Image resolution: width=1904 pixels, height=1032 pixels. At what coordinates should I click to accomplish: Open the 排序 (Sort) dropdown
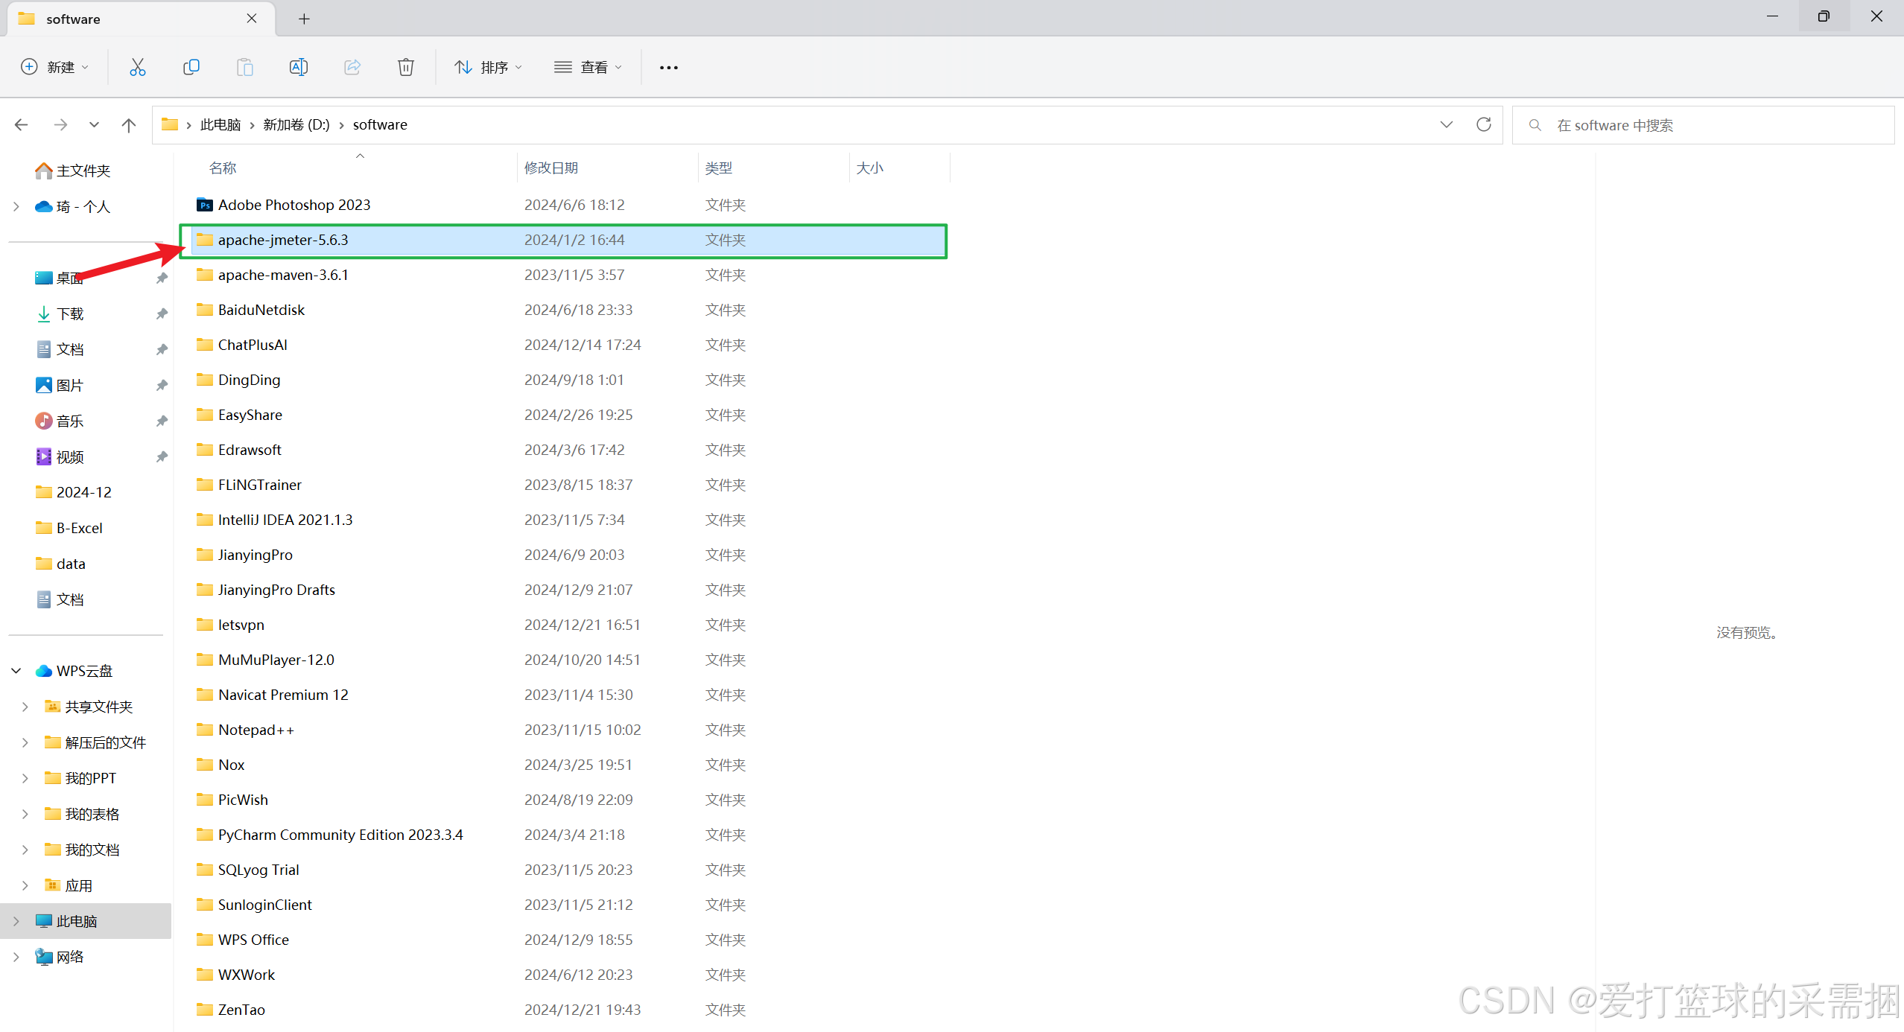click(489, 67)
